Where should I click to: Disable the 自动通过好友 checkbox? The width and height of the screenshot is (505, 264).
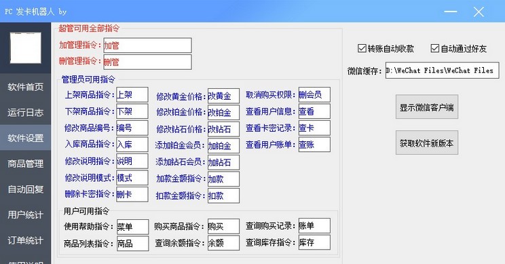tap(435, 48)
